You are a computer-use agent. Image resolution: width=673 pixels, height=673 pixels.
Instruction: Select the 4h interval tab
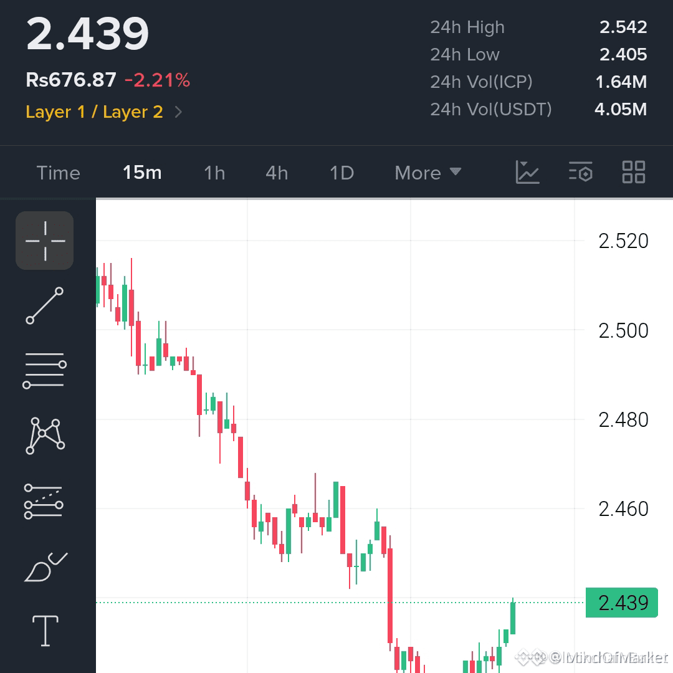pyautogui.click(x=277, y=173)
